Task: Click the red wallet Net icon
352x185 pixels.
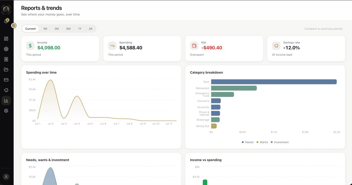Action: (194, 46)
